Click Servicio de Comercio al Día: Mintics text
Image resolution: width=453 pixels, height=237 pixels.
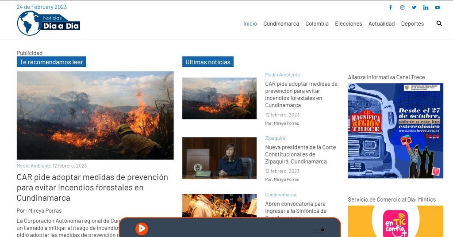(392, 199)
